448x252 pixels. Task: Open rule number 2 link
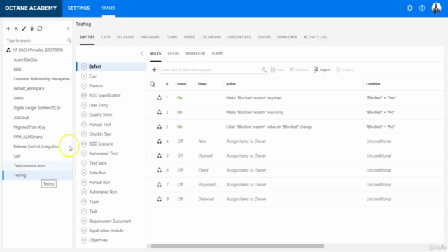click(x=167, y=112)
